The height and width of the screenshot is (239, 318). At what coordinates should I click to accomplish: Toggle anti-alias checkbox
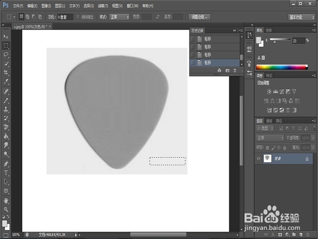78,17
